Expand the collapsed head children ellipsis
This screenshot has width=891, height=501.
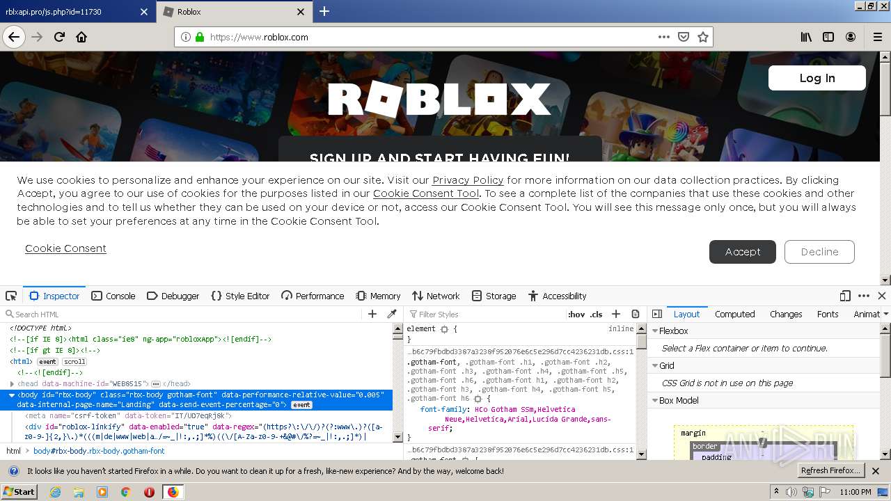[156, 384]
